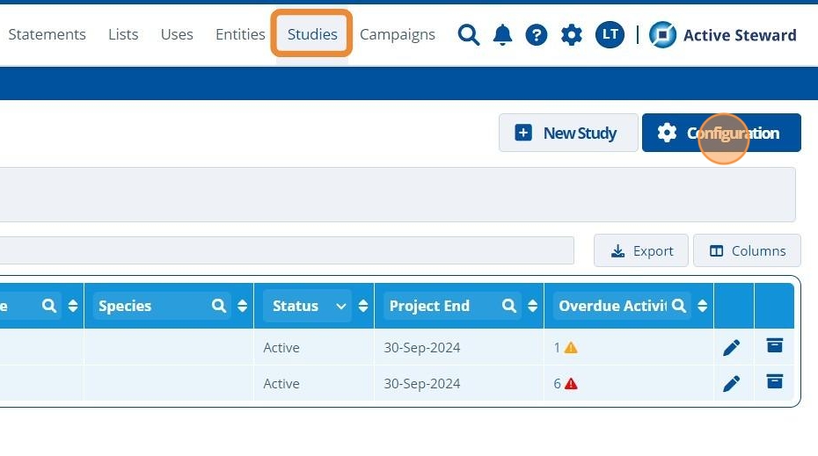Open the global search magnifier icon
Image resolution: width=818 pixels, height=456 pixels.
(469, 35)
